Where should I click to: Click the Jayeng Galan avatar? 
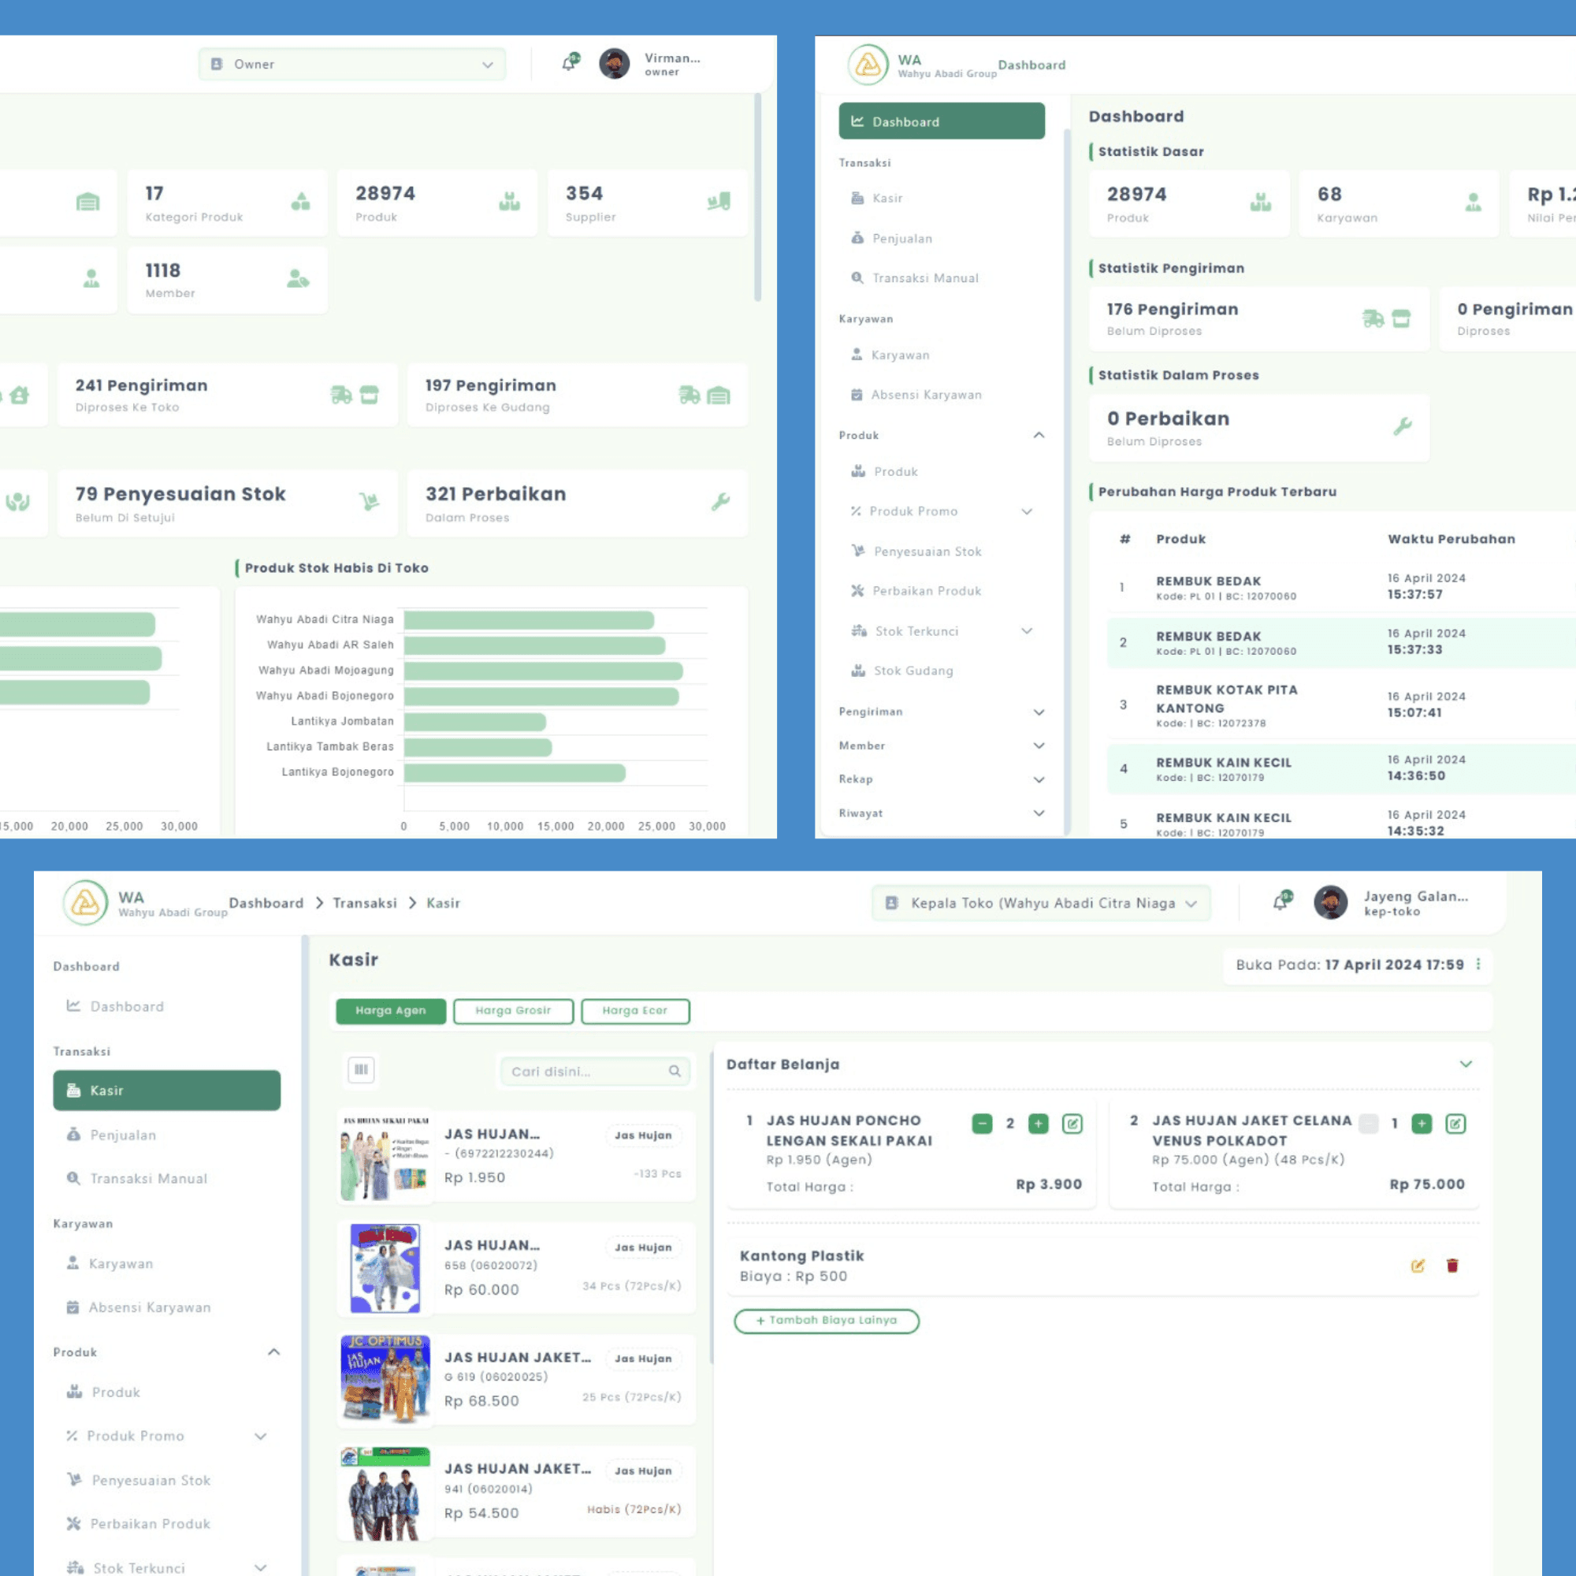coord(1330,902)
